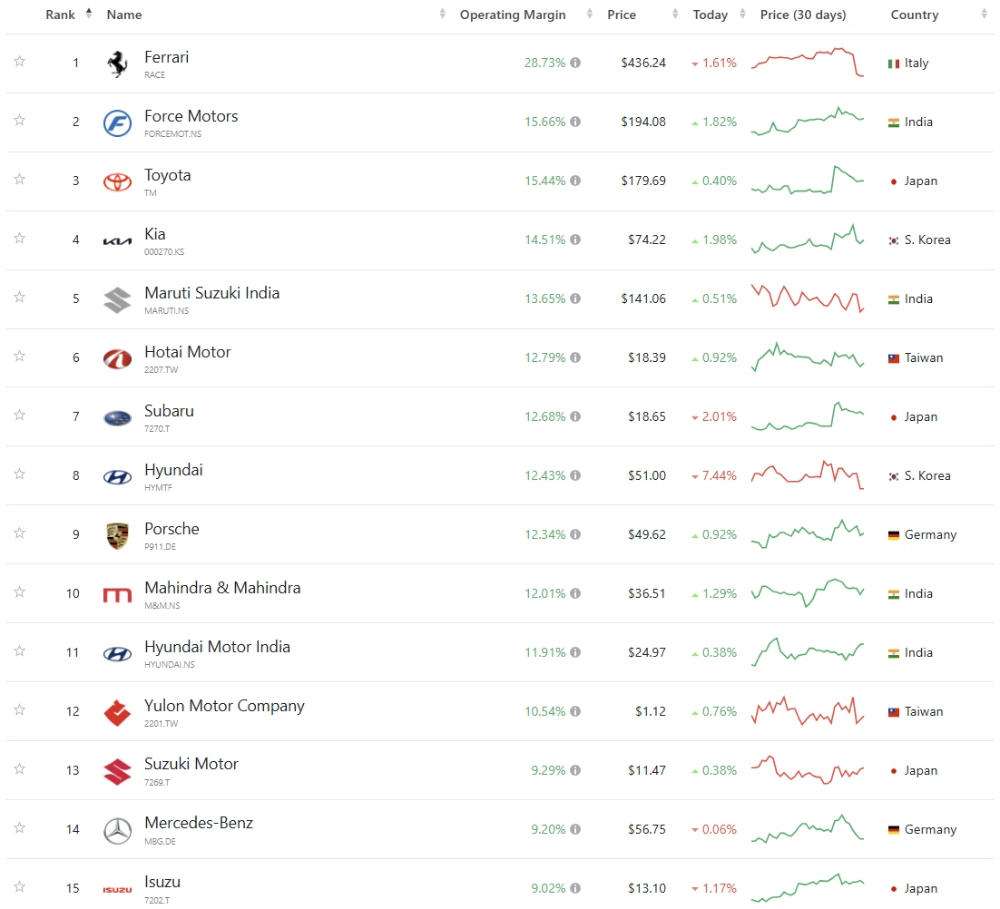This screenshot has height=909, width=1000.
Task: Sort the list by Country
Action: coord(915,15)
